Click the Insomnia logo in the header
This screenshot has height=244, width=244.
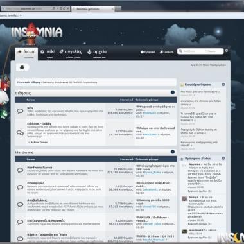(x=37, y=33)
